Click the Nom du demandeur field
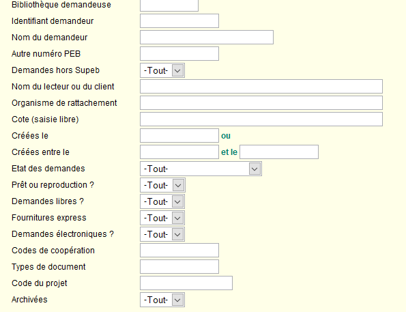The height and width of the screenshot is (312, 406). (207, 38)
